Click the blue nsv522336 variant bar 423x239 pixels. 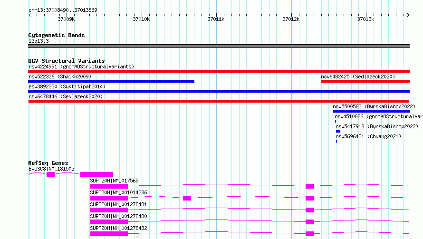pyautogui.click(x=111, y=81)
